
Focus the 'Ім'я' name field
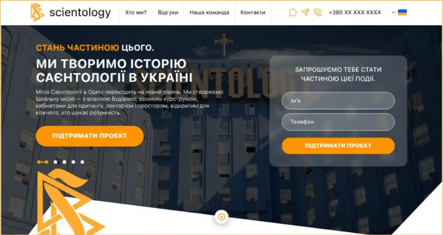pos(338,101)
